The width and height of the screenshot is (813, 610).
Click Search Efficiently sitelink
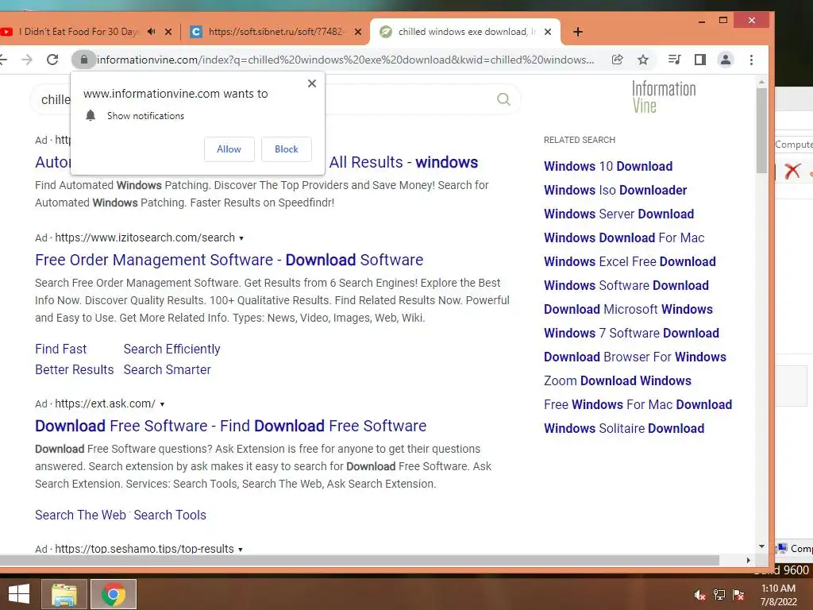click(x=171, y=349)
